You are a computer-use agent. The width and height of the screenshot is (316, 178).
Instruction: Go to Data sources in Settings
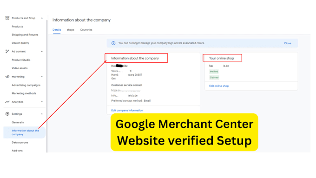pyautogui.click(x=20, y=143)
